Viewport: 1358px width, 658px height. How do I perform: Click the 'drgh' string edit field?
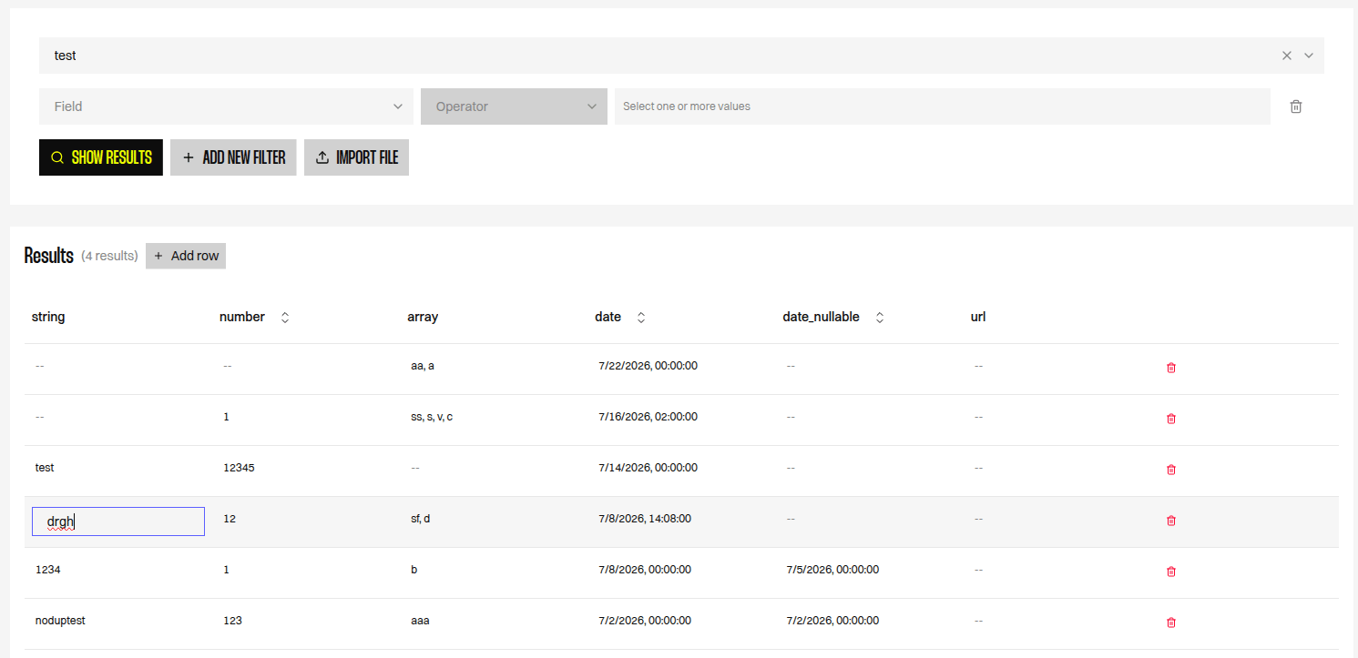[x=118, y=521]
